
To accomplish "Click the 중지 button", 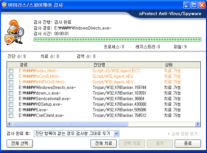I will tap(160, 143).
